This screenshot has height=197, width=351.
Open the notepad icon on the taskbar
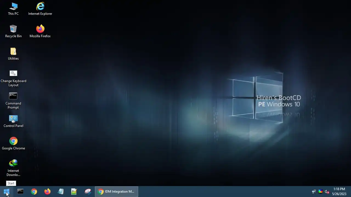click(x=61, y=192)
